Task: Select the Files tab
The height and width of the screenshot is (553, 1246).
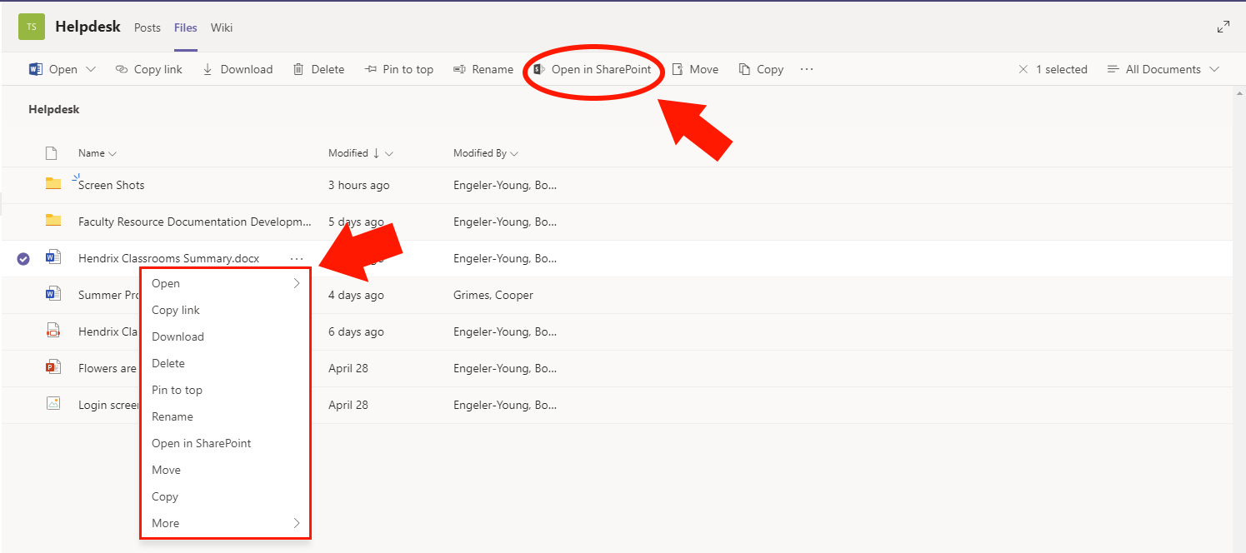Action: pos(186,27)
